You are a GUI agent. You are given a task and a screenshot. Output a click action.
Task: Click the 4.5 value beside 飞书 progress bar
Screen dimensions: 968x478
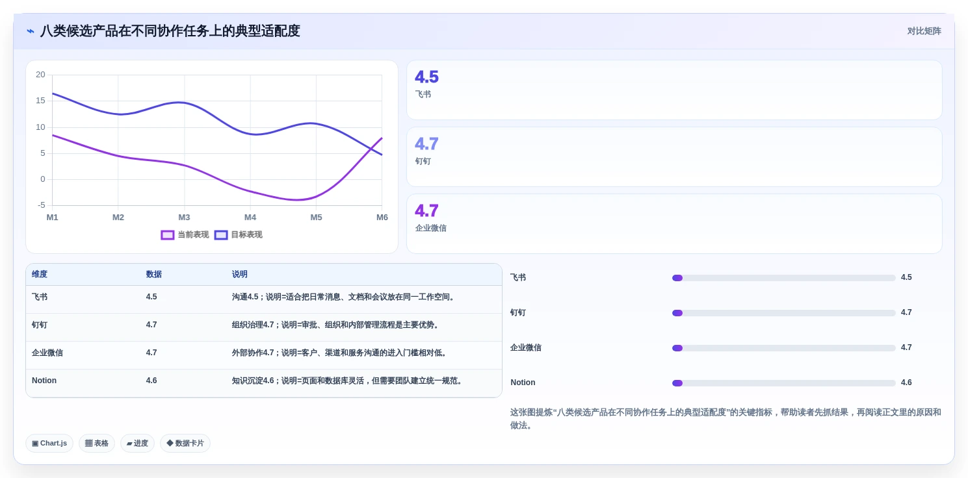click(x=906, y=278)
